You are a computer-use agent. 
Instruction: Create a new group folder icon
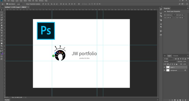click(180, 100)
